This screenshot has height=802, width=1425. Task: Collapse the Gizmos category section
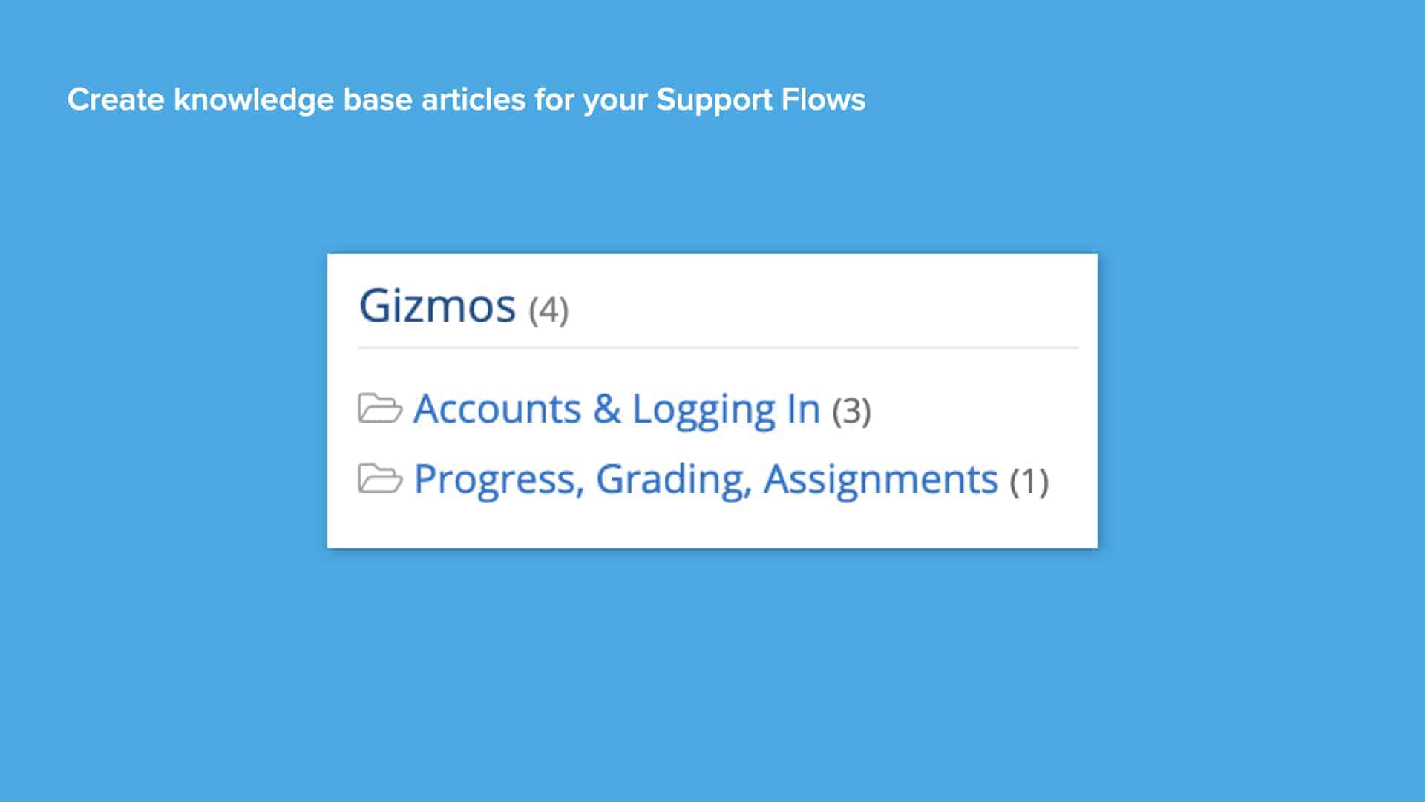click(x=438, y=304)
